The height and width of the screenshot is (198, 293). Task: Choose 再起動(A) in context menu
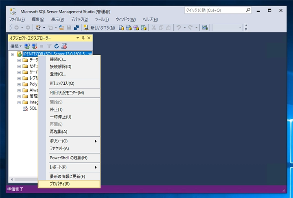(x=69, y=132)
